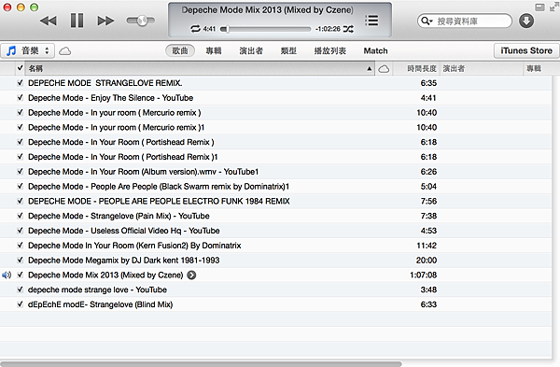Viewport: 560px width, 367px height.
Task: Click the elapsed time 4:41 in the display
Action: (x=209, y=29)
